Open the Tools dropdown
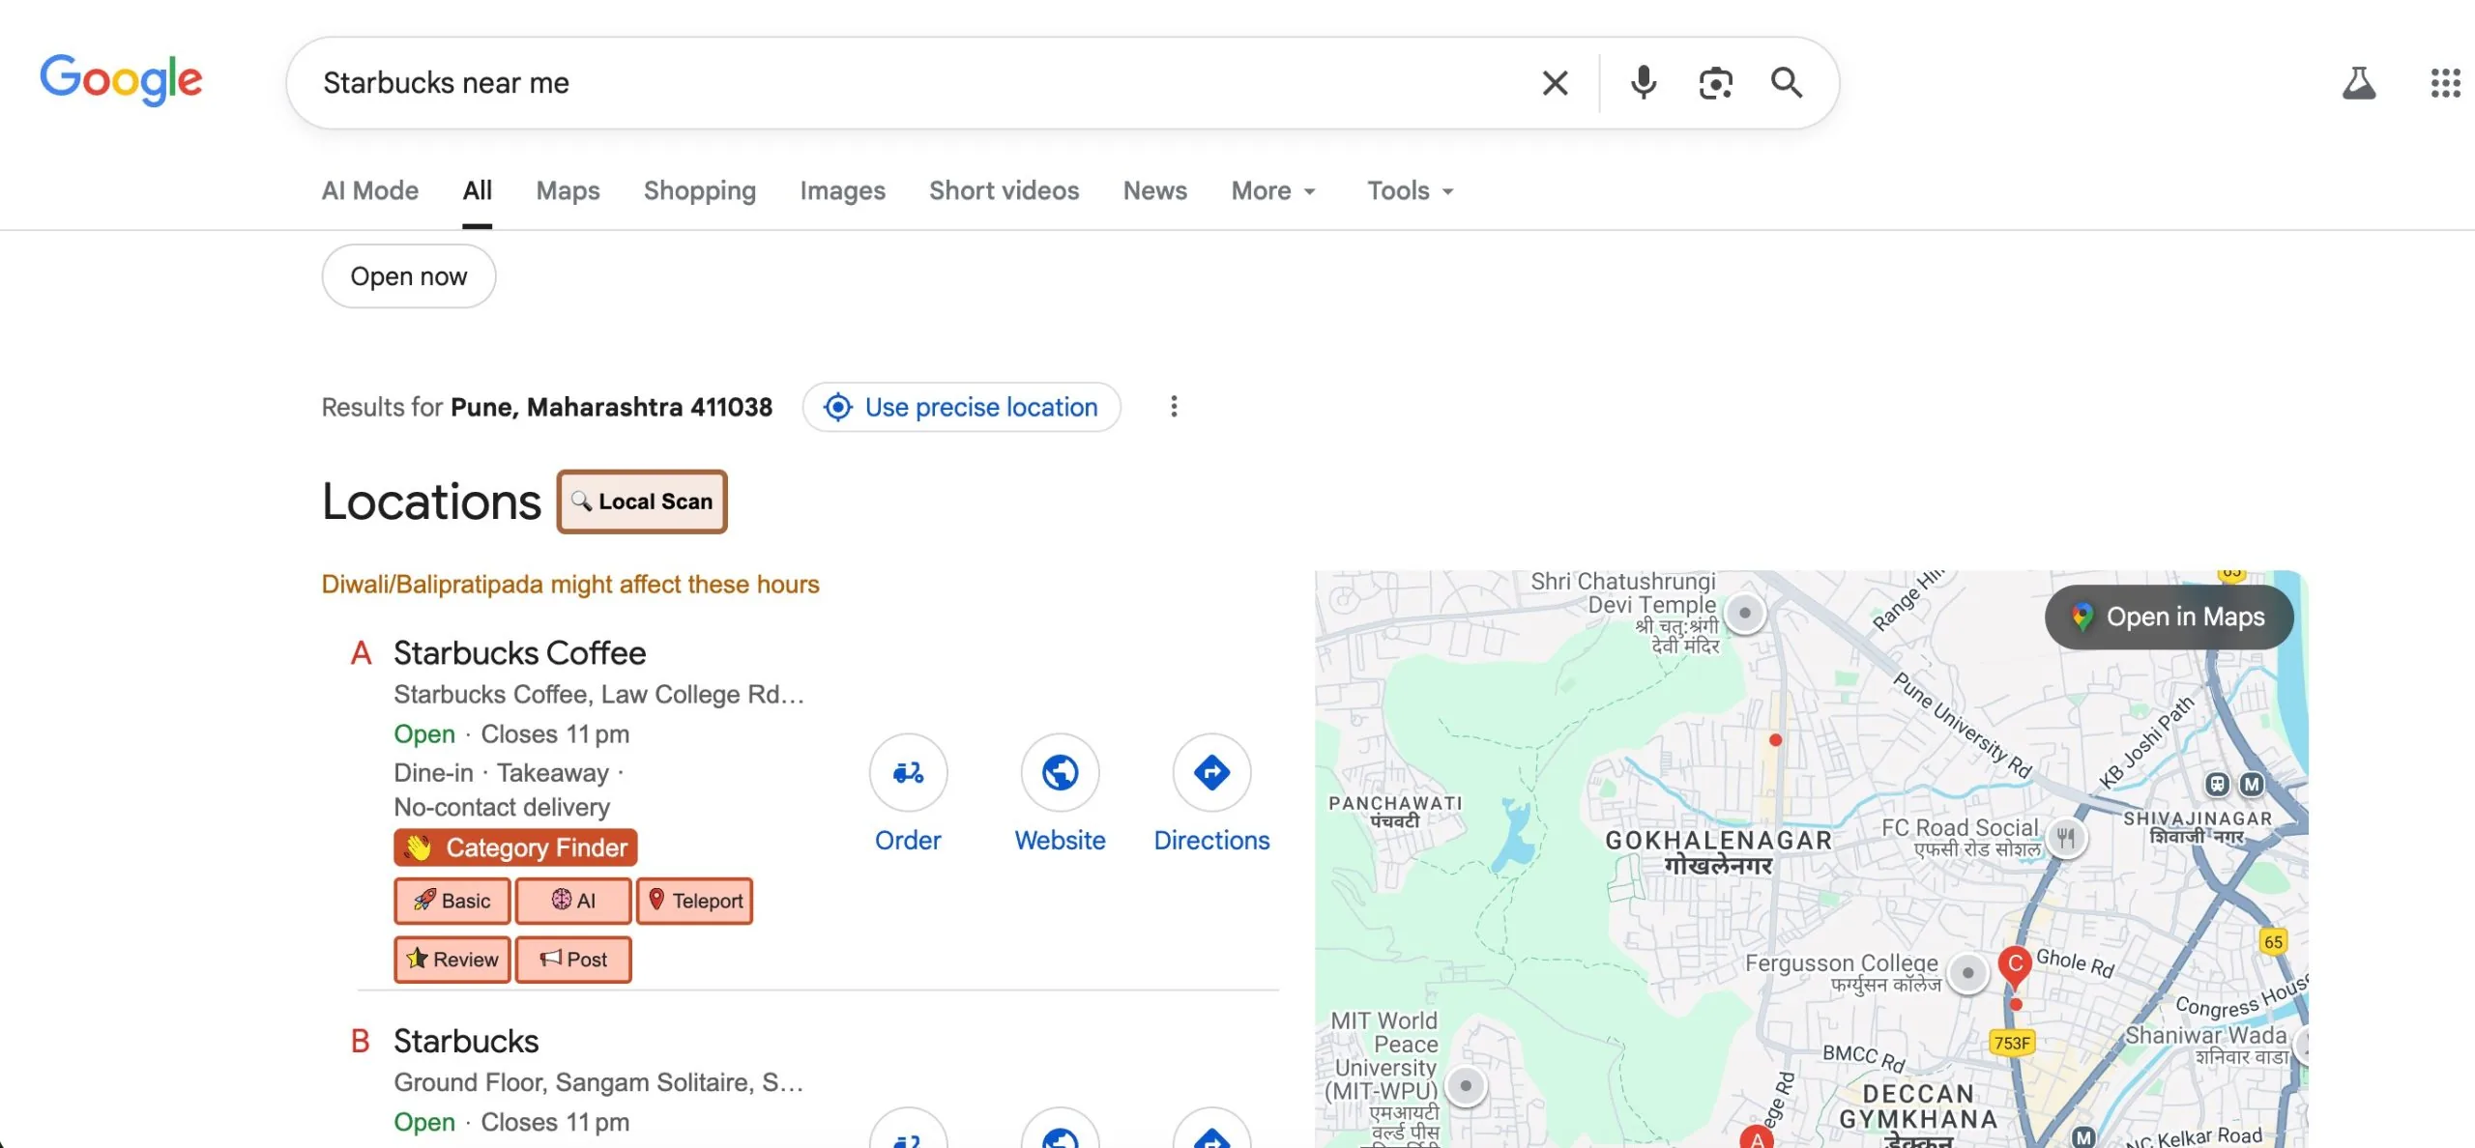This screenshot has width=2475, height=1148. click(1409, 191)
